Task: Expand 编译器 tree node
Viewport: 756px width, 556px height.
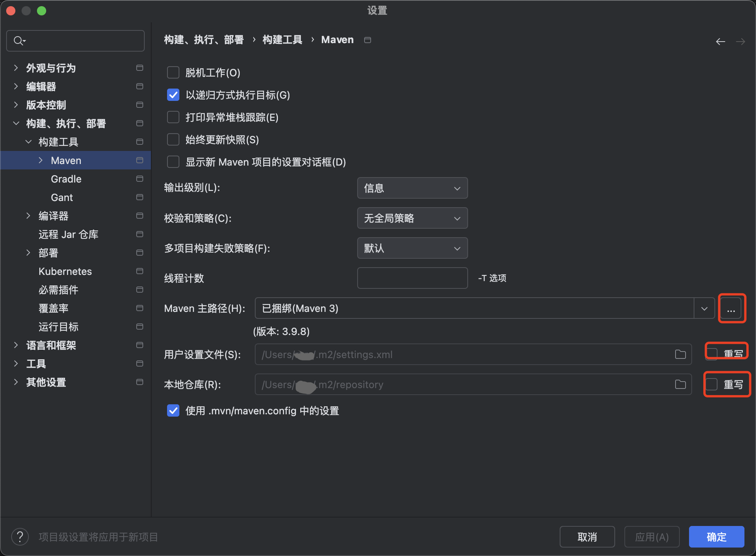Action: click(x=28, y=216)
